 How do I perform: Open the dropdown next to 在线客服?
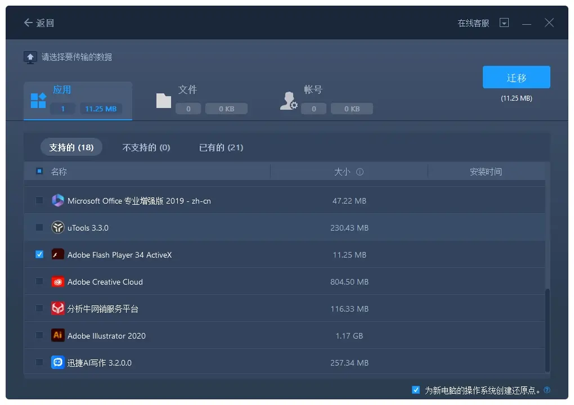[x=504, y=22]
